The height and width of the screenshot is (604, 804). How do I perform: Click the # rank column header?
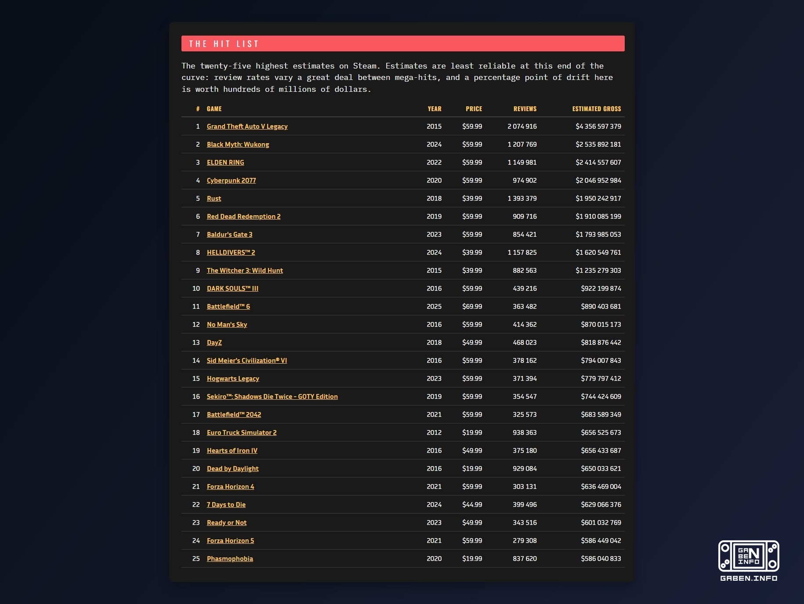[x=198, y=109]
